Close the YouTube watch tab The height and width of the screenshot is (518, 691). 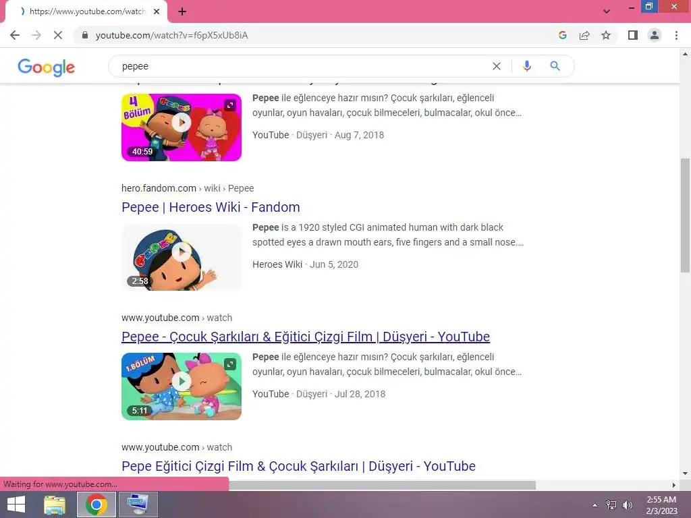tap(157, 11)
